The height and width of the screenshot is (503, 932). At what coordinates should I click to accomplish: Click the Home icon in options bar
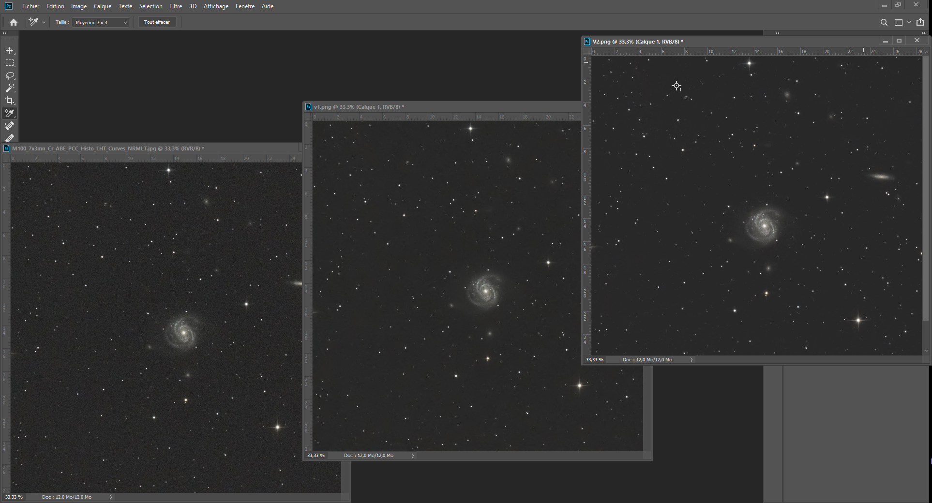click(x=14, y=22)
